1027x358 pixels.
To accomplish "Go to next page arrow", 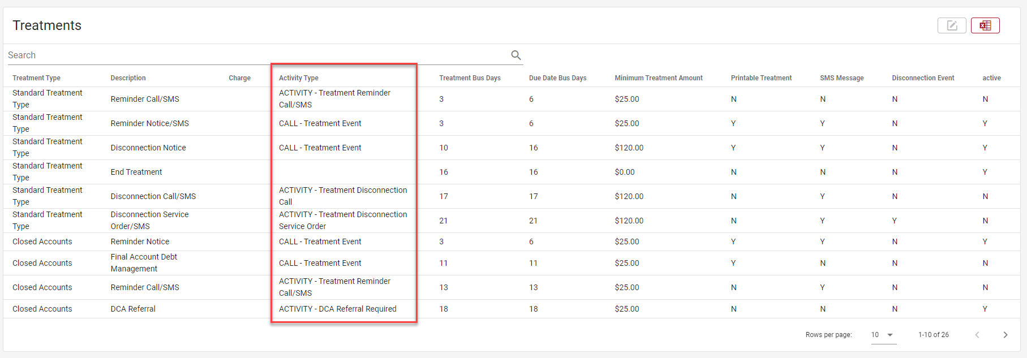I will point(1005,335).
